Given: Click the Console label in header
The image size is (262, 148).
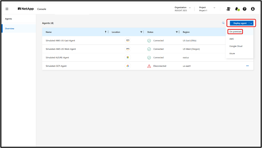Looking at the screenshot, I should [x=42, y=9].
